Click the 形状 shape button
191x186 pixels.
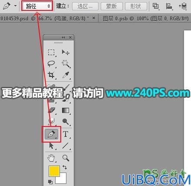(x=136, y=7)
